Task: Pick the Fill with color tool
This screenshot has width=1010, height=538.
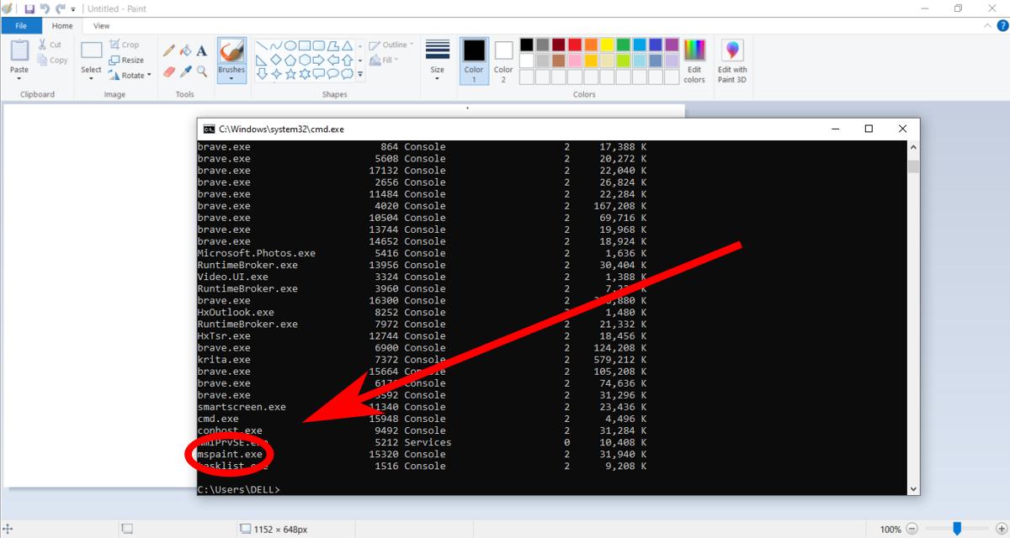Action: point(185,50)
